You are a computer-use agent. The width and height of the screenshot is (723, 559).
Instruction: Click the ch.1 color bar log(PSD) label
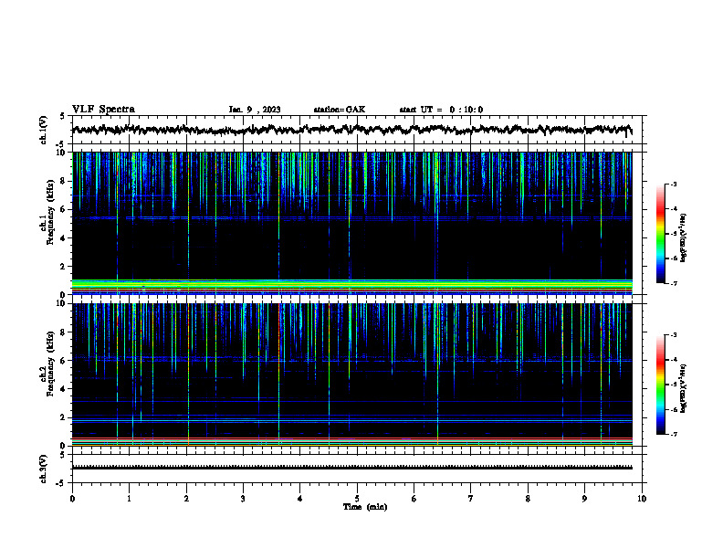(683, 238)
